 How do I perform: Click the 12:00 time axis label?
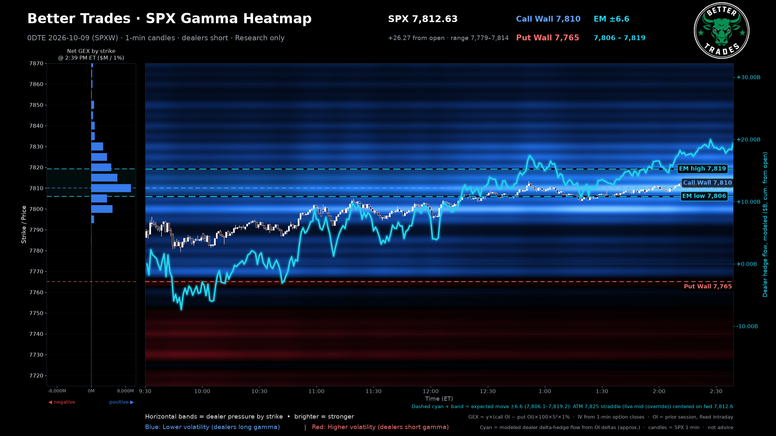coord(431,391)
